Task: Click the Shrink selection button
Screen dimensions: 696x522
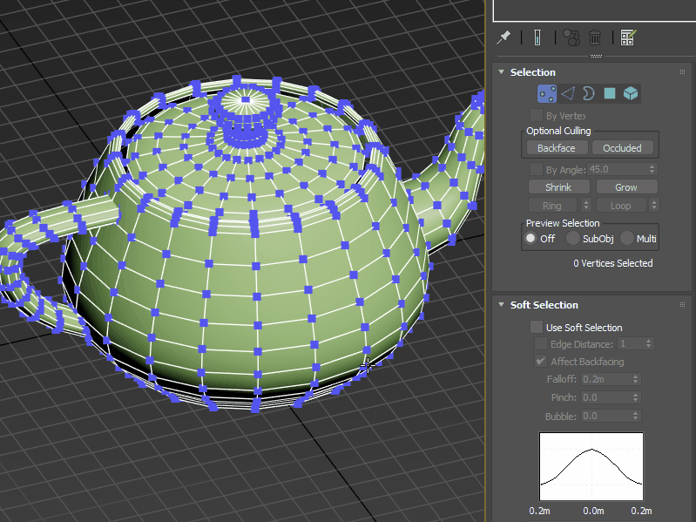Action: point(558,187)
